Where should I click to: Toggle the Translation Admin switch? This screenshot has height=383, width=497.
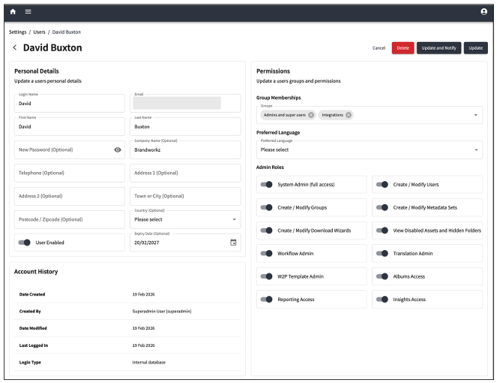click(382, 253)
